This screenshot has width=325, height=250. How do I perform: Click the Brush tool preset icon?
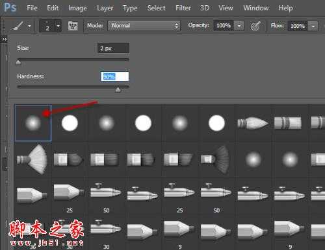point(18,26)
